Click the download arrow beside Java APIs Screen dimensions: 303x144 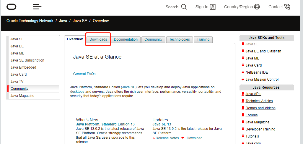(243, 94)
